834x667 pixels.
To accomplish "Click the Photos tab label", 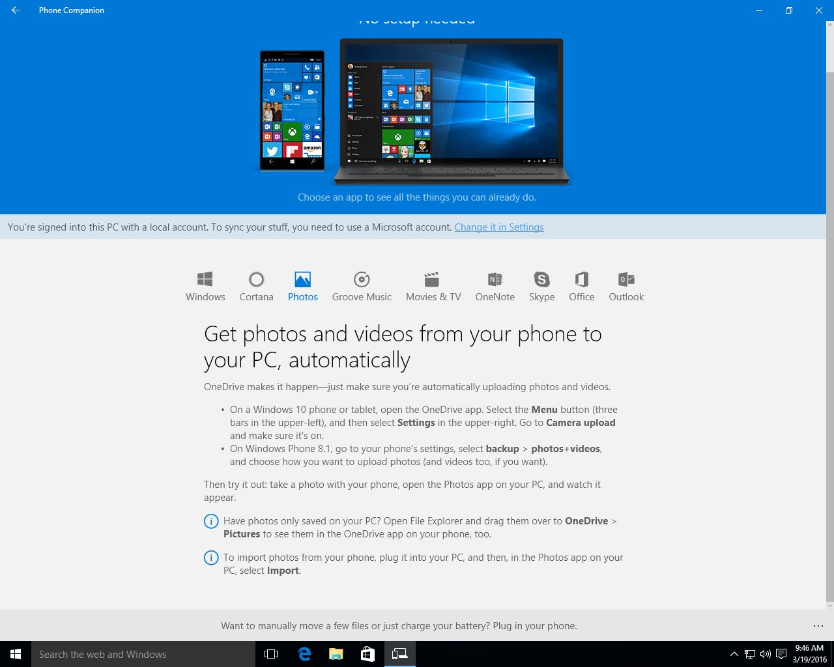I will click(303, 297).
